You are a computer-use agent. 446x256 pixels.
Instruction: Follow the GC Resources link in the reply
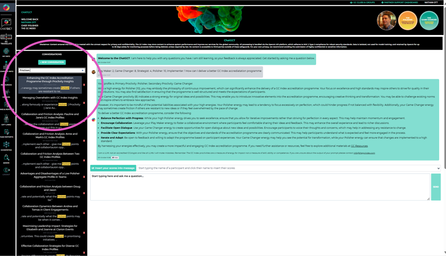359,146
